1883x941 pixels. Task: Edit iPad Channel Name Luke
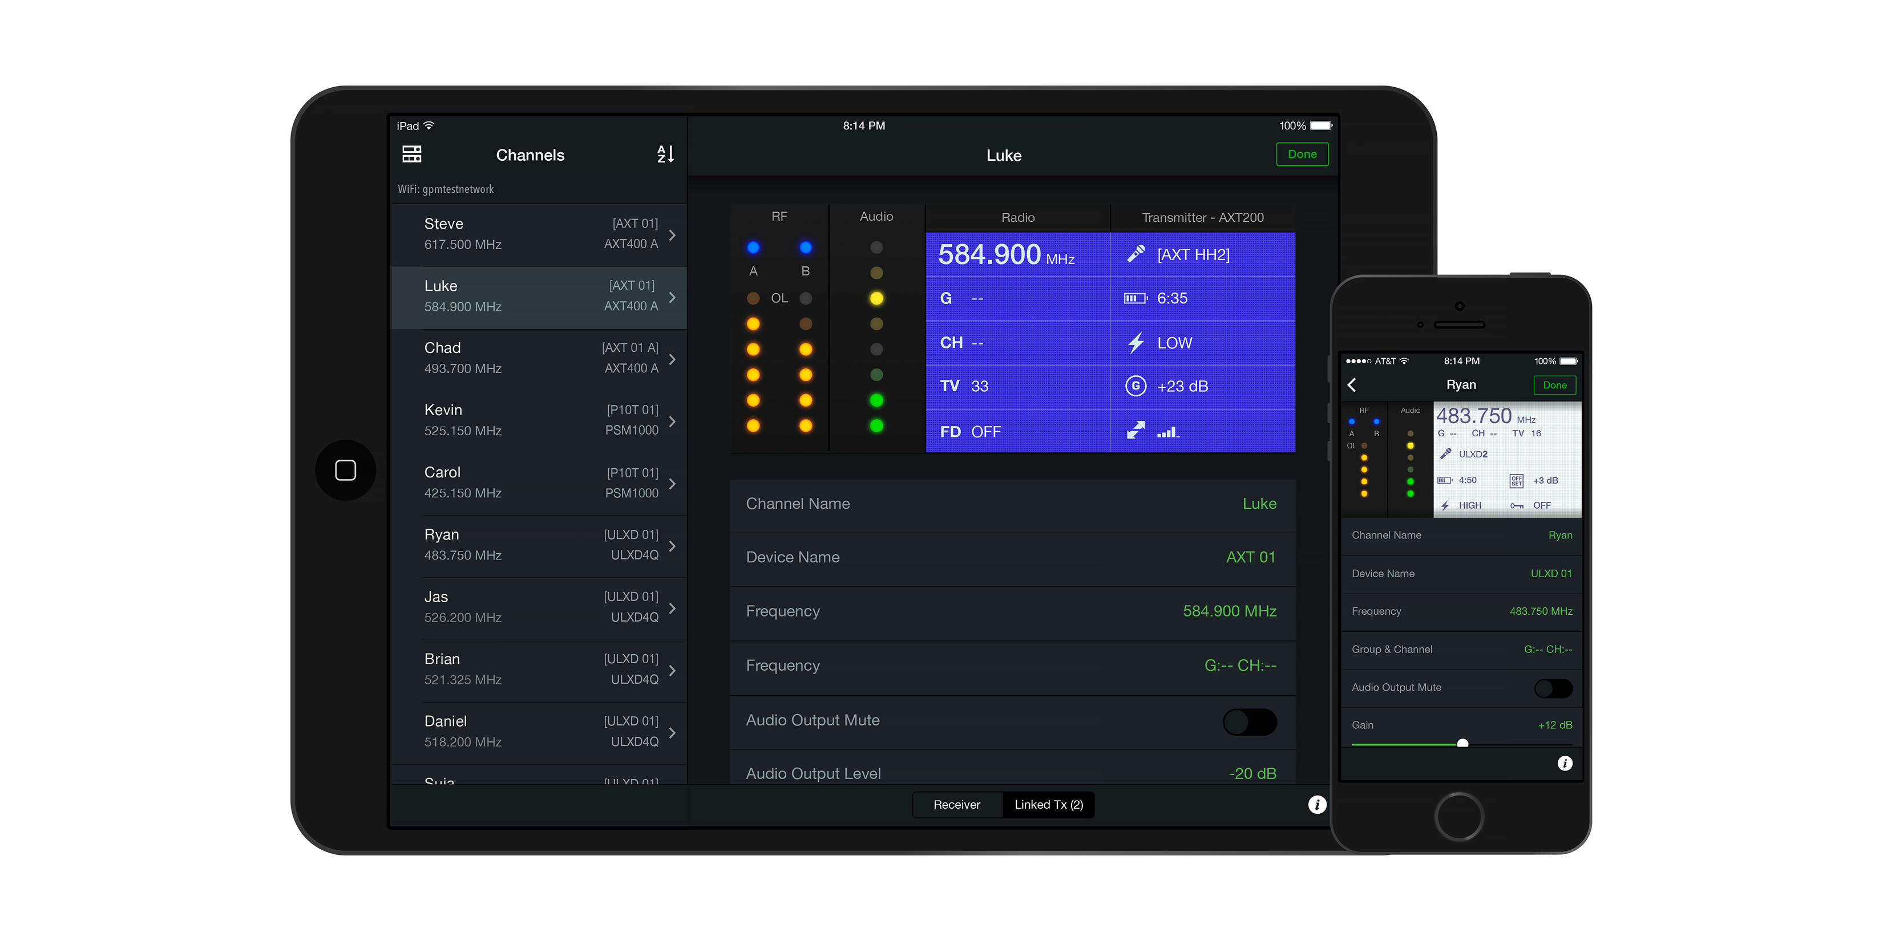click(1012, 504)
